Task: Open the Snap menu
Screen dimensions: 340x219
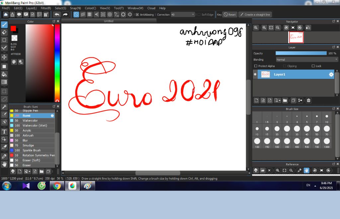Action: 75,8
